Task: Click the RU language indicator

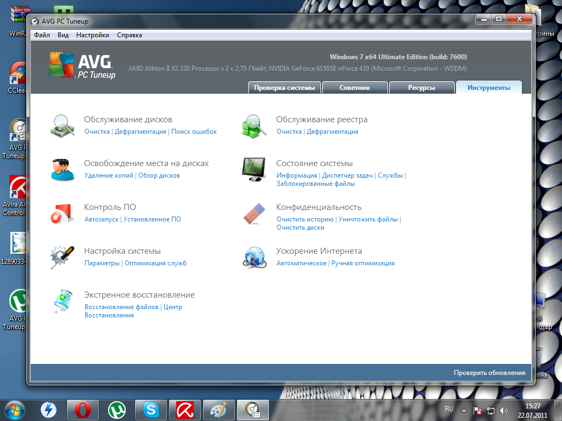Action: (x=449, y=409)
